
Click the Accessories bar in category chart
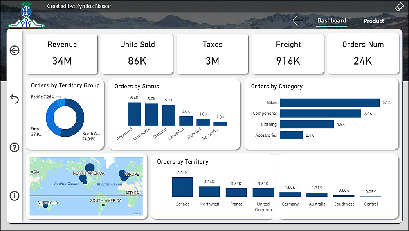click(292, 135)
